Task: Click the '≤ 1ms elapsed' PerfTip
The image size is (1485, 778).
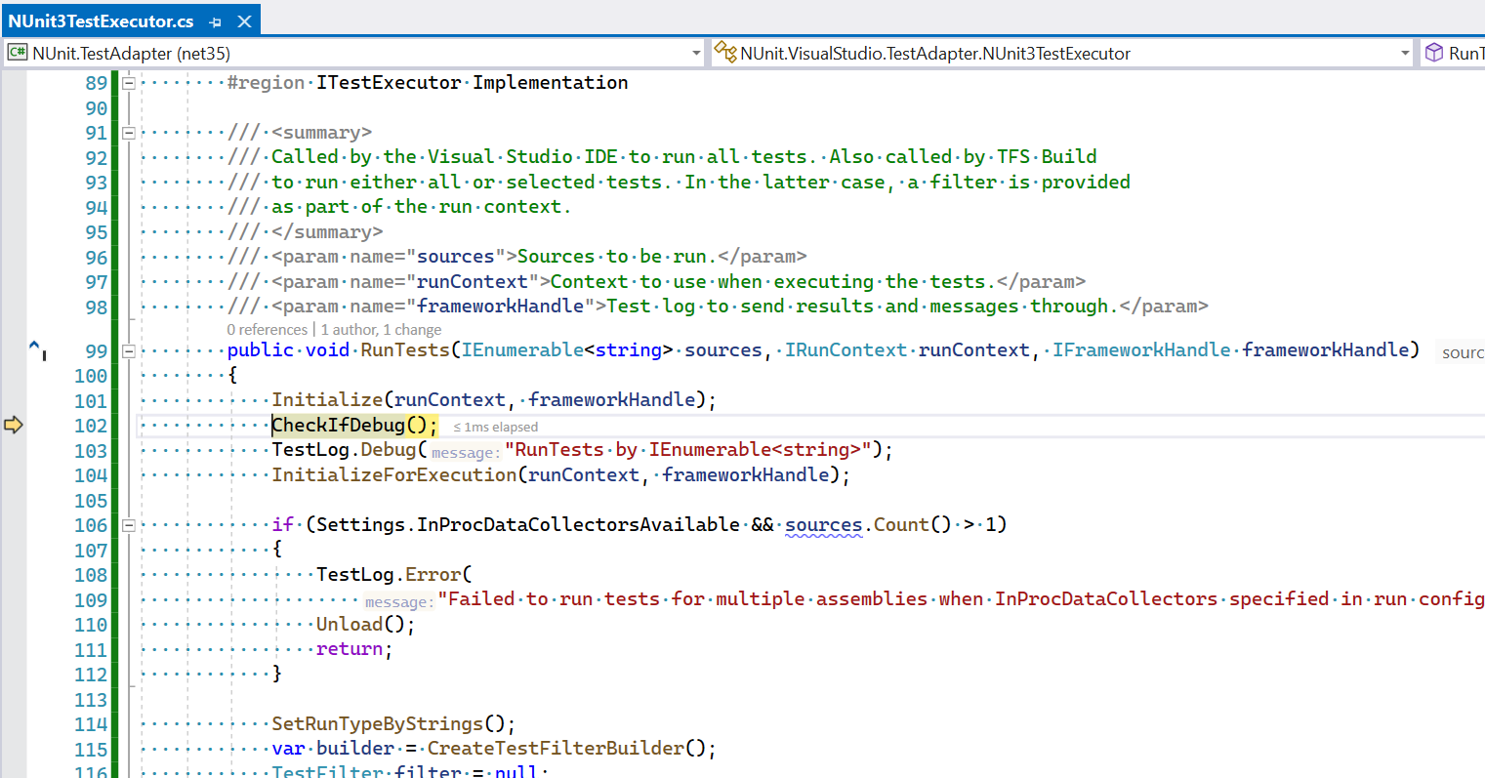Action: click(496, 427)
